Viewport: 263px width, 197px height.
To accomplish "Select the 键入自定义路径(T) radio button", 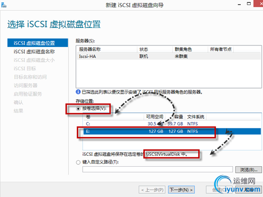I will tap(78, 162).
